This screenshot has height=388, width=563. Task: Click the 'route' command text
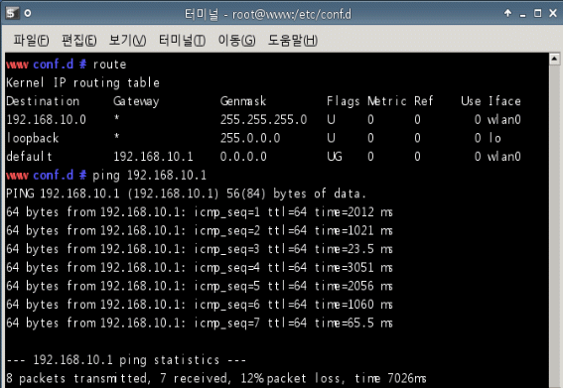coord(109,65)
